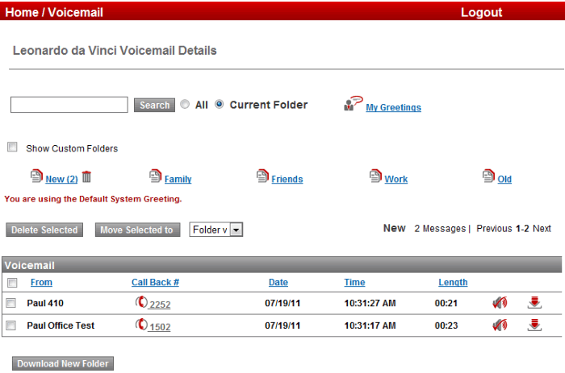Open the Friends folder link
Screen dimensions: 565x373
(287, 179)
